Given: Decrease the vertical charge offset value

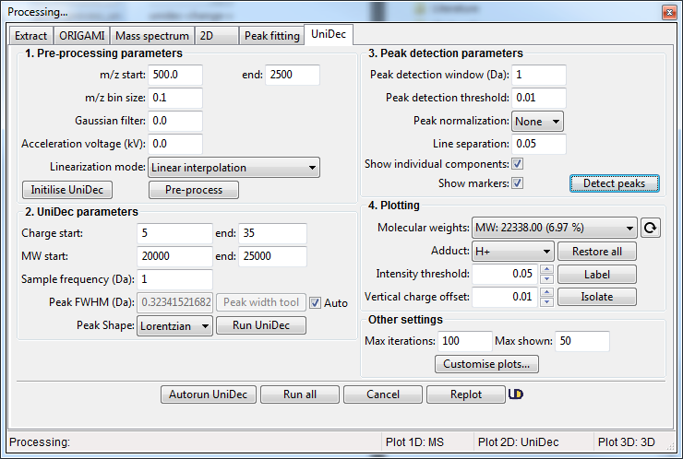Looking at the screenshot, I should 546,301.
